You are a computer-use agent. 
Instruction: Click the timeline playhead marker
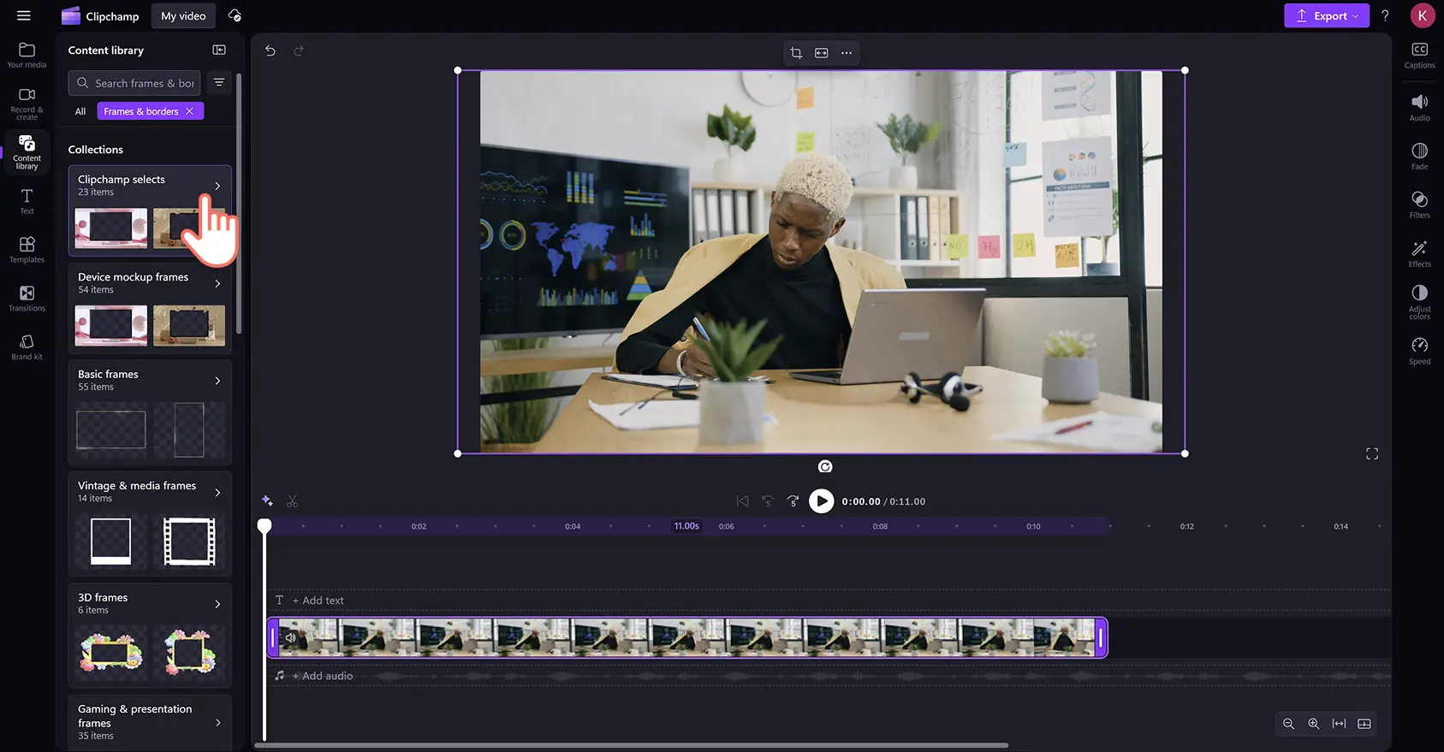(264, 526)
